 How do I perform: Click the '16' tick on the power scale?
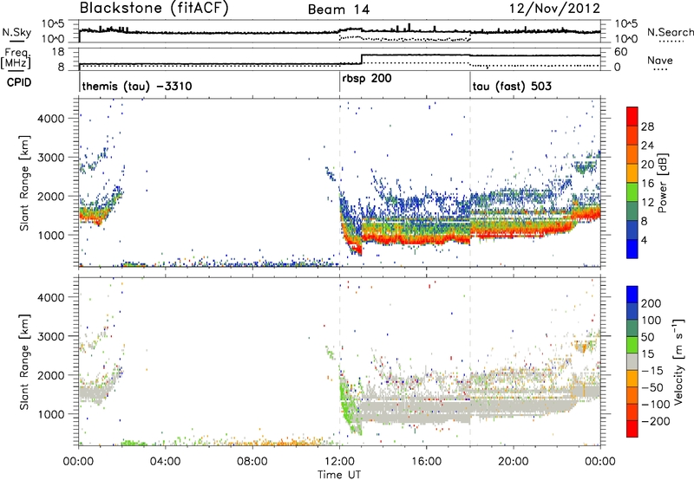pos(647,184)
